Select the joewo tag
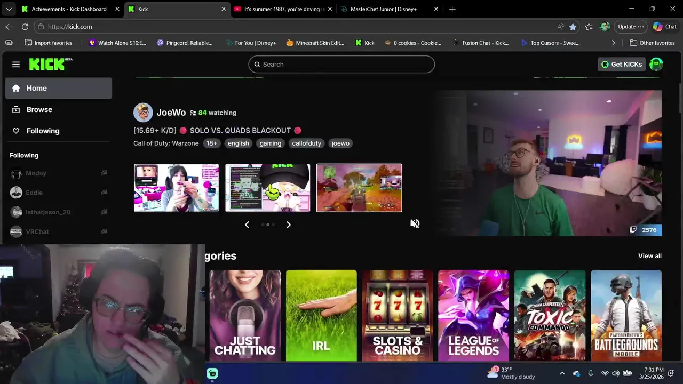 [x=340, y=143]
